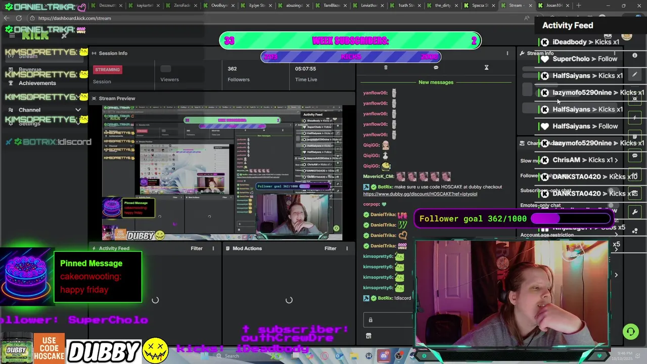Click the speech bubble icon above chat
Screen dimensions: 647x364
coord(436,67)
